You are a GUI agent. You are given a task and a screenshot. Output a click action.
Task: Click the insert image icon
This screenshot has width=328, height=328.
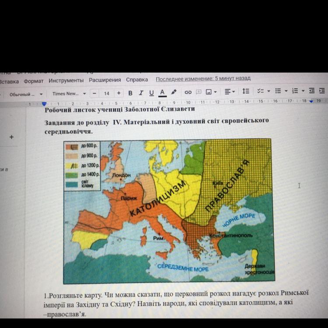pos(209,92)
